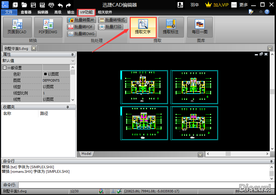Viewport: 276px width, 195px height.
Task: Switch to the 编辑器 ribbon tab
Action: click(x=43, y=12)
